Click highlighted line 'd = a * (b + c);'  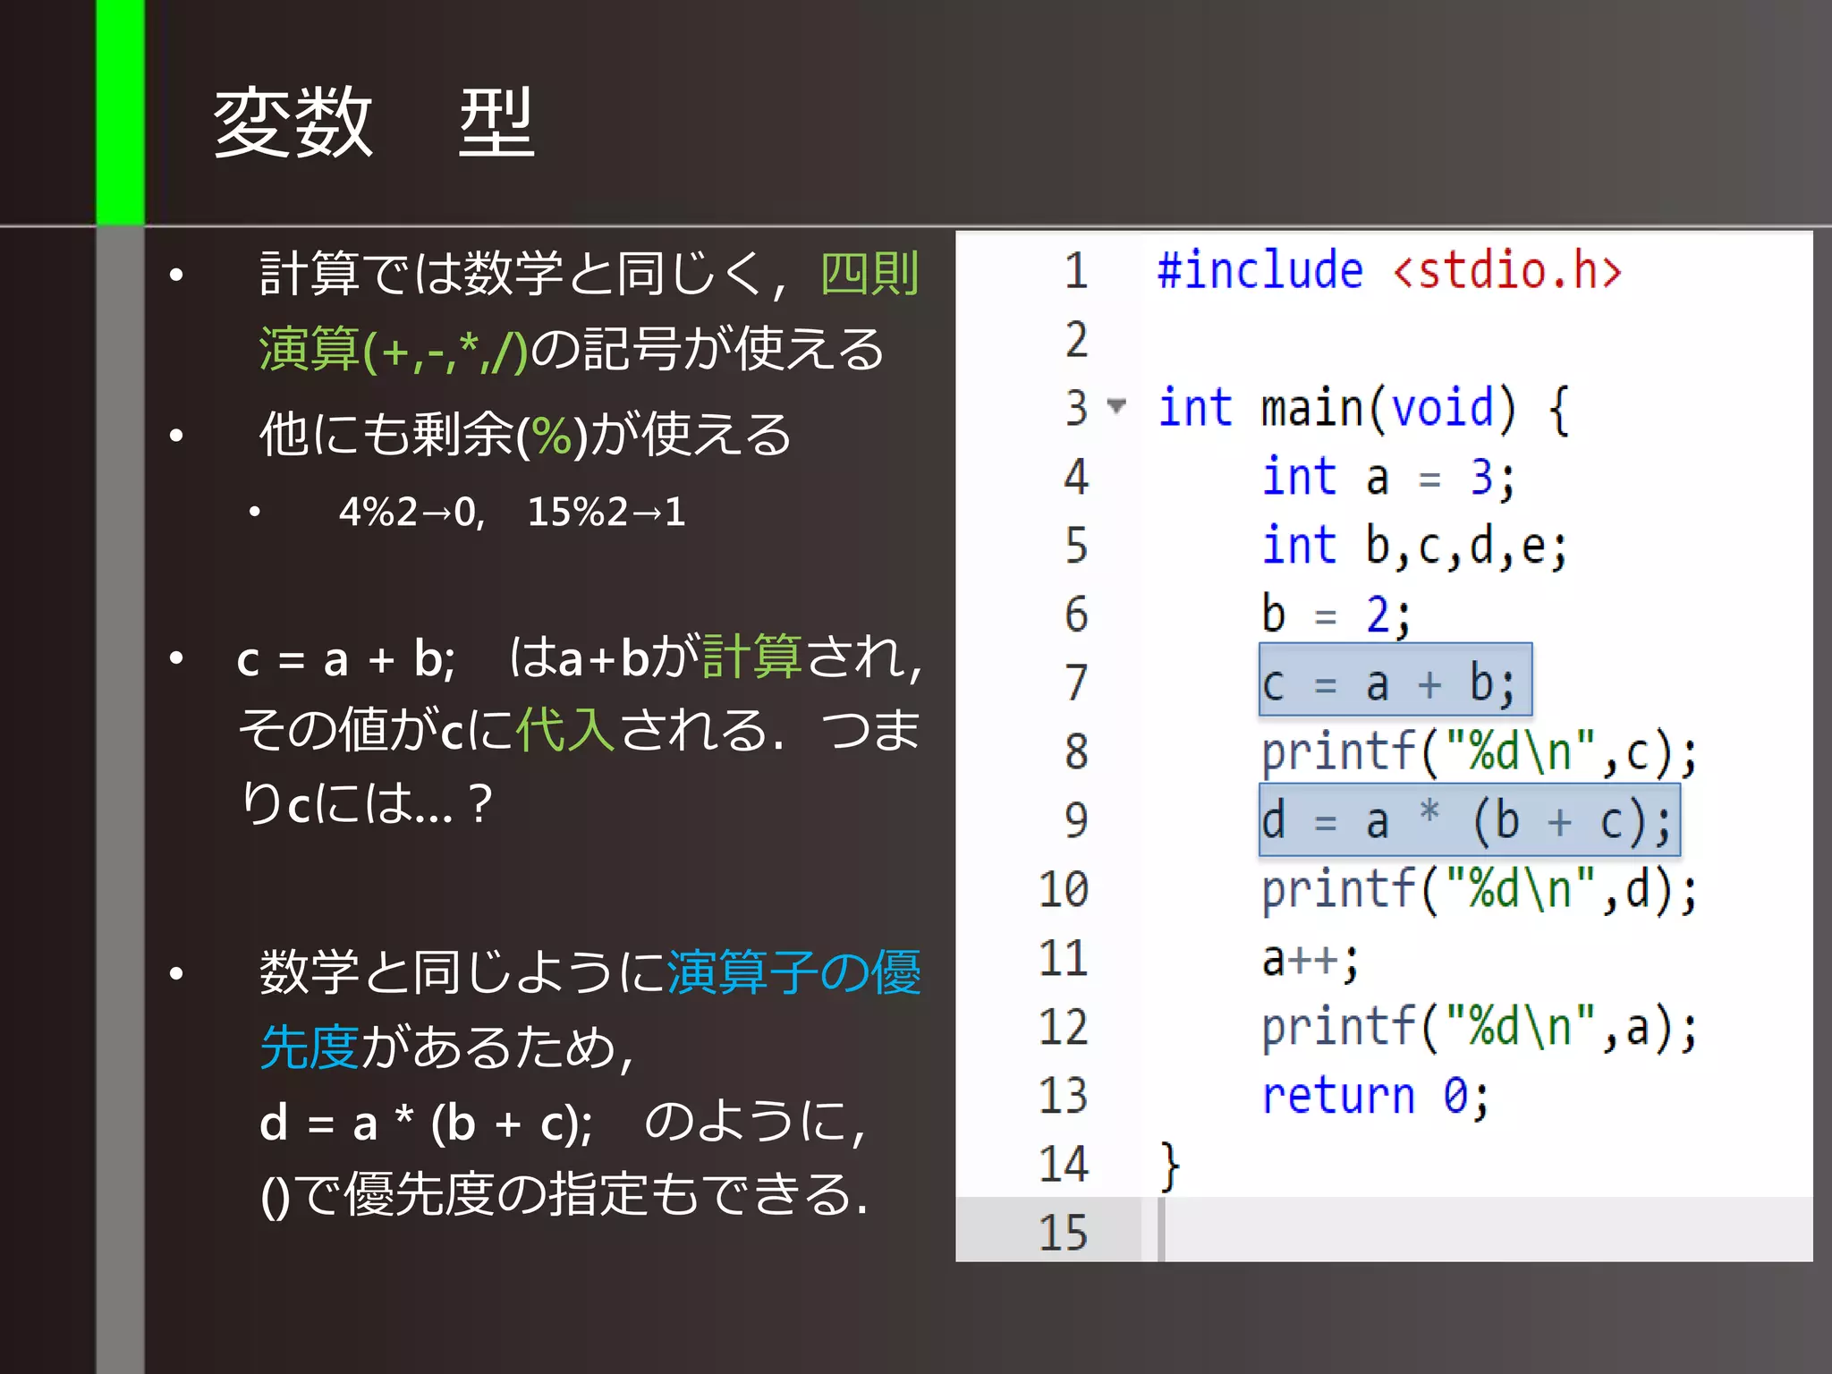(1470, 820)
